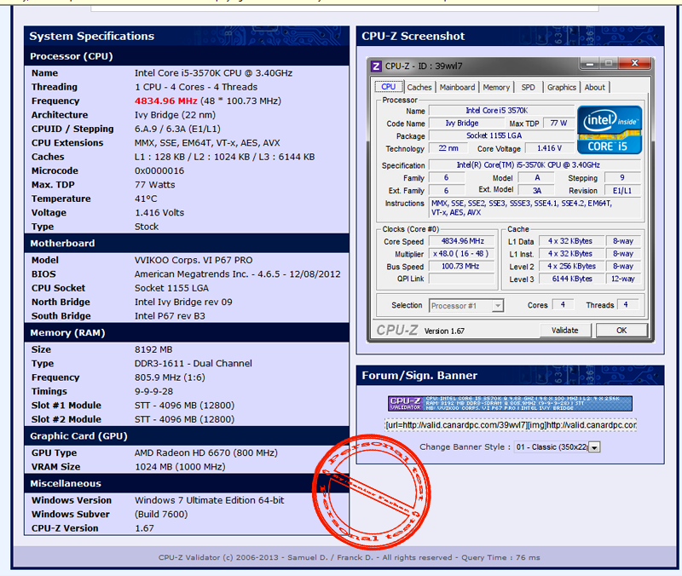Screen dimensions: 682x576
Task: Click 'Ivy Bridge (22 nm)' architecture value
Action: tap(175, 115)
